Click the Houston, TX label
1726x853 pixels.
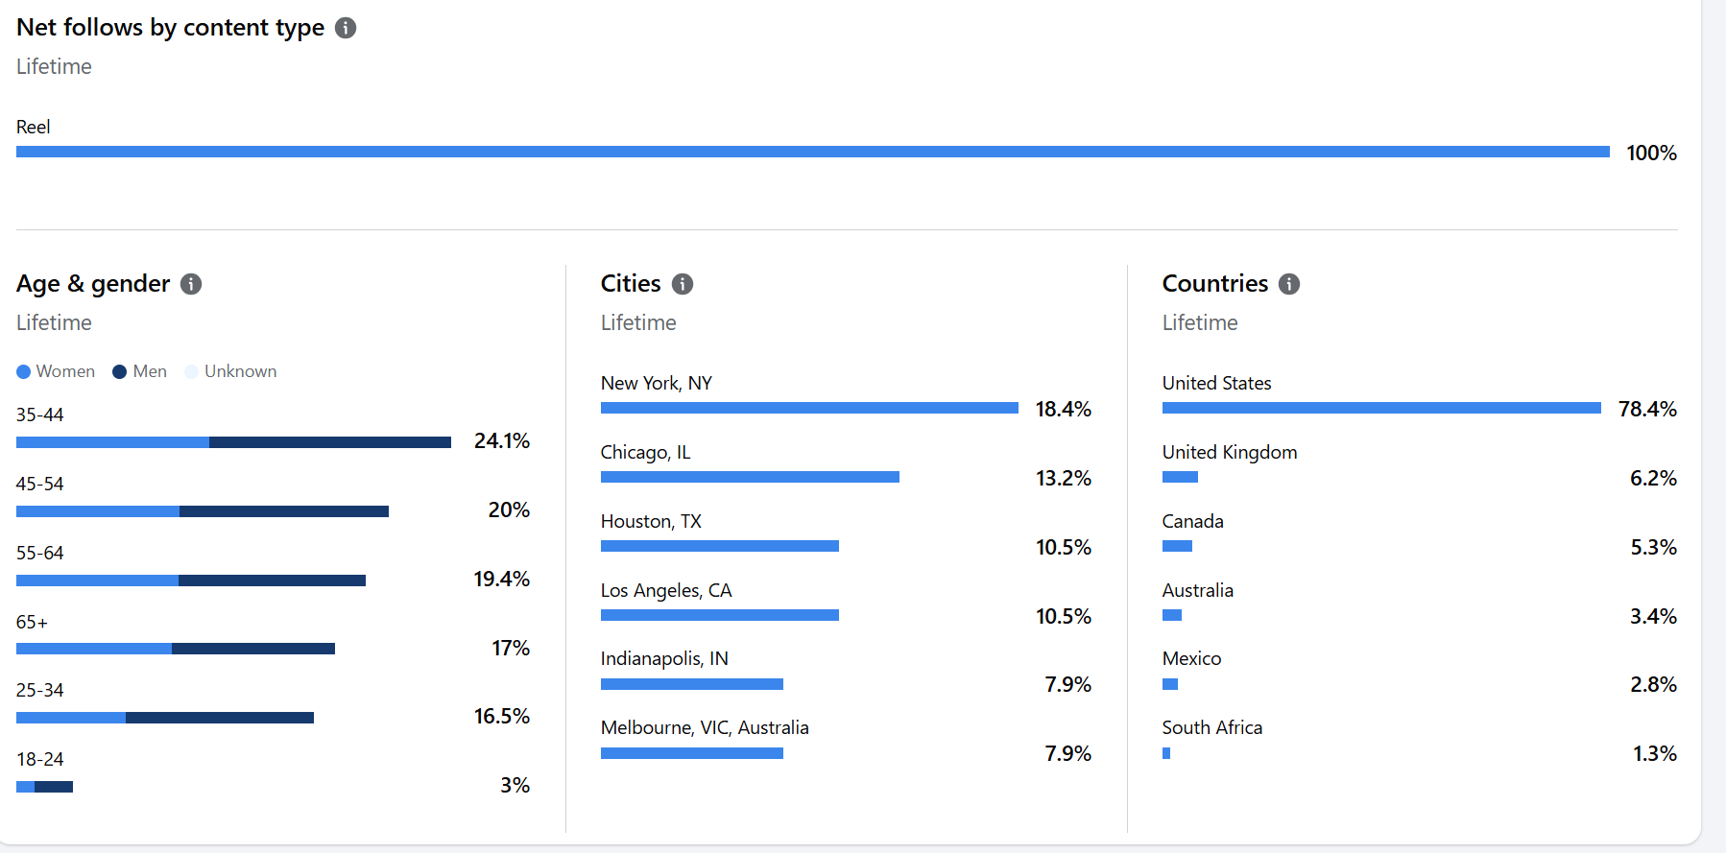pyautogui.click(x=651, y=521)
